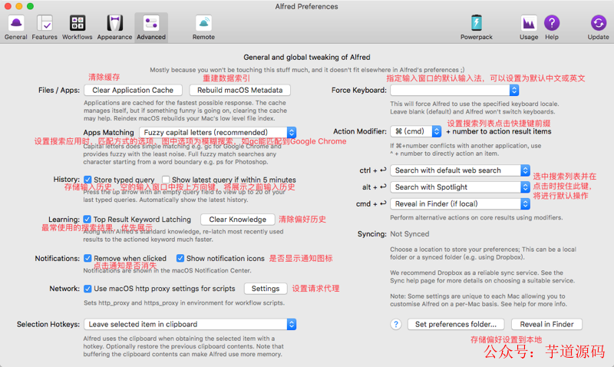Click the Network label
Screen dimensions: 614x367
click(64, 289)
